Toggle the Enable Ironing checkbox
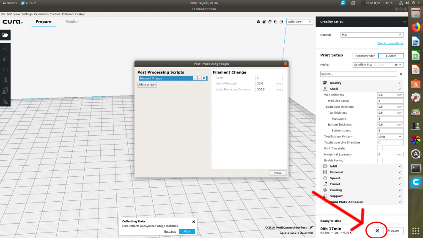Viewport: 423px width, 238px height. click(379, 160)
